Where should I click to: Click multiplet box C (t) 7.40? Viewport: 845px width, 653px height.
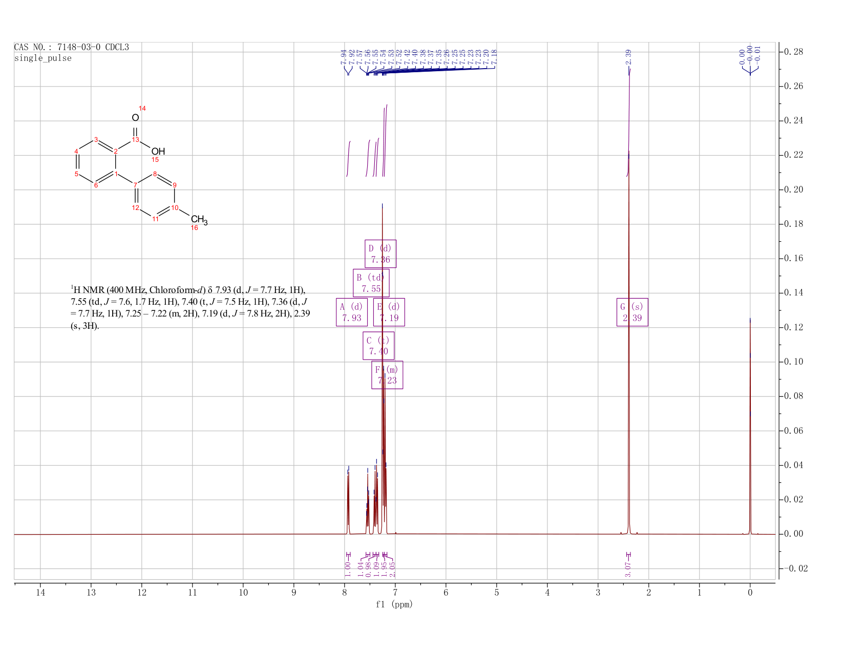coord(379,346)
